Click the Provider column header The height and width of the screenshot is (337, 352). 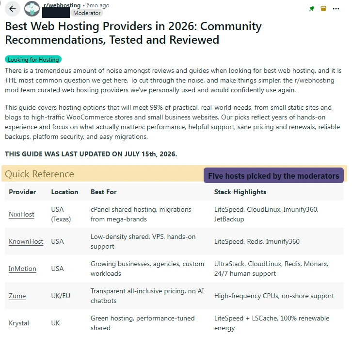pos(22,192)
